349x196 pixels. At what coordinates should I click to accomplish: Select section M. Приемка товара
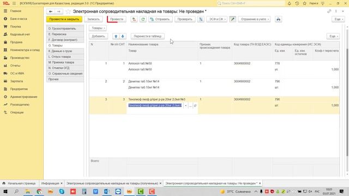(65, 63)
